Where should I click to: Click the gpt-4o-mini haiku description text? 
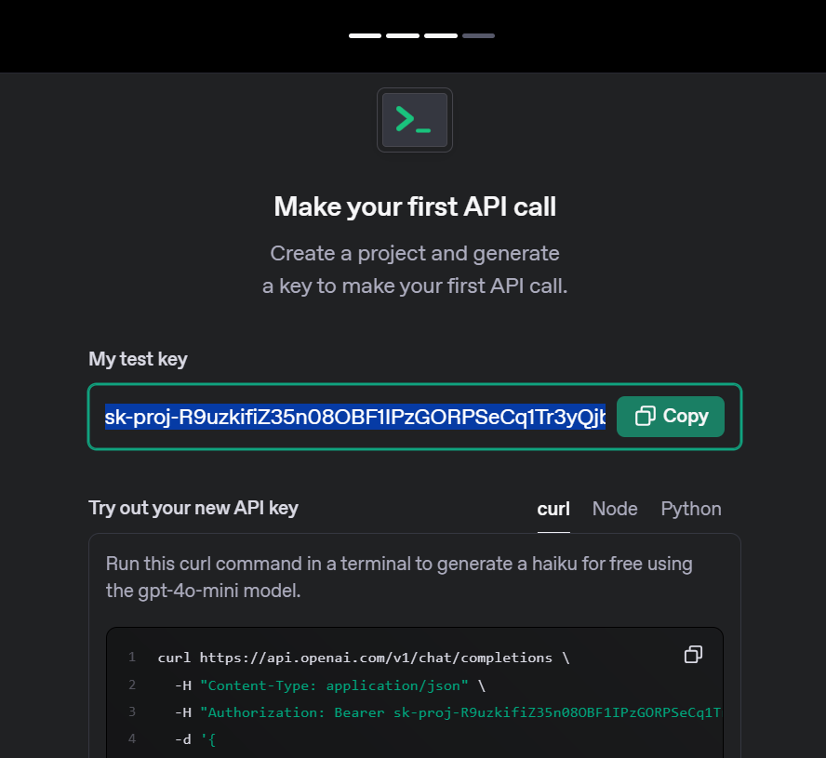(399, 577)
